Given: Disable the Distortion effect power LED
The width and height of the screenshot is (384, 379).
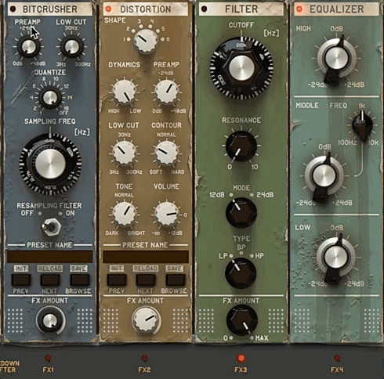Looking at the screenshot, I should point(108,9).
